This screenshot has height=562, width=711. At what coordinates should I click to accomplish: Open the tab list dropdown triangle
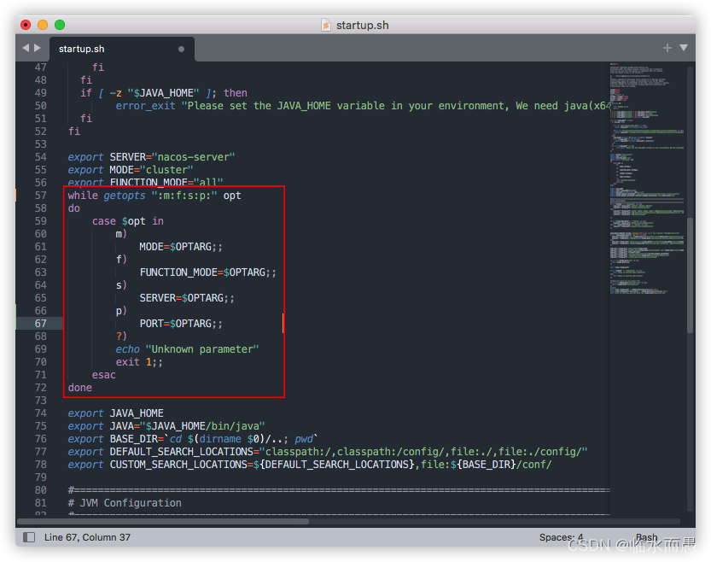(684, 48)
